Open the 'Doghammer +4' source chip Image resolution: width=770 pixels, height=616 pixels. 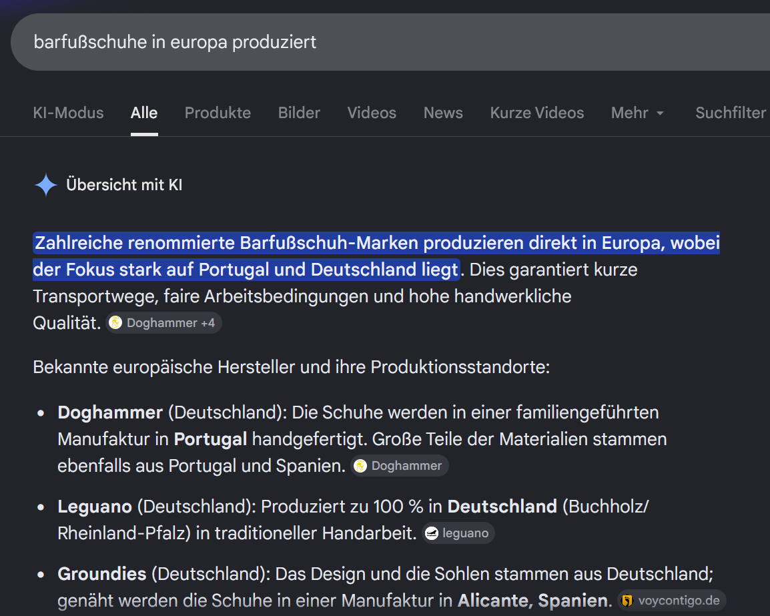click(x=164, y=323)
